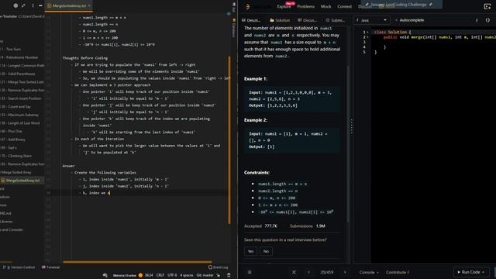Screen dimensions: 496x279
Task: Click the Material Darker theme status widget
Action: [127, 275]
